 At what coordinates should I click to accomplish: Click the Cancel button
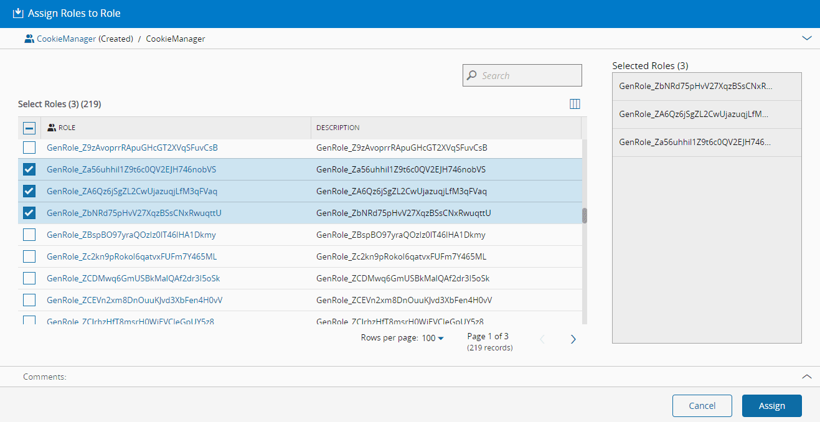(702, 406)
